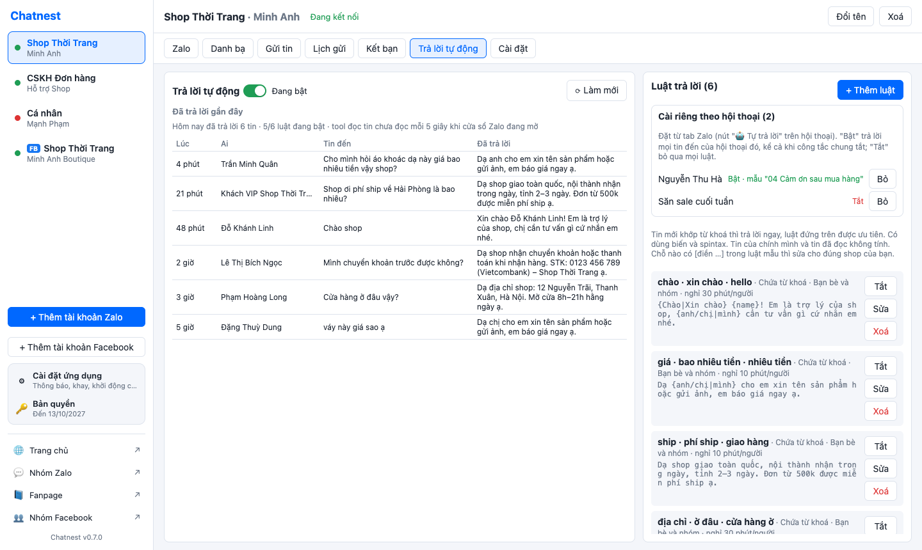922x550 pixels.
Task: Click Thêm tài khoản Zalo
Action: (76, 317)
